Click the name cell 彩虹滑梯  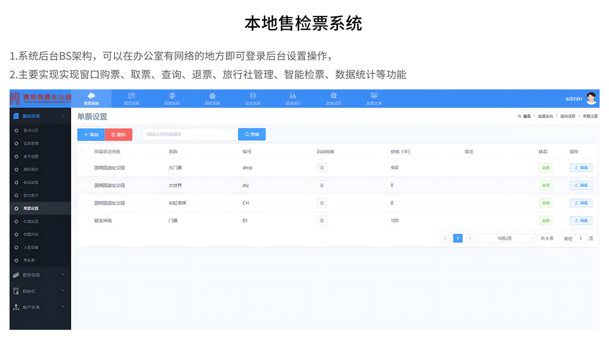177,203
